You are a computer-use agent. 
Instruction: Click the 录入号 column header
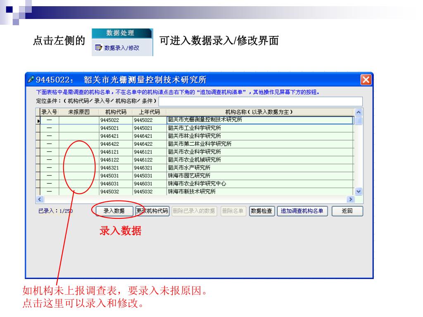click(49, 112)
